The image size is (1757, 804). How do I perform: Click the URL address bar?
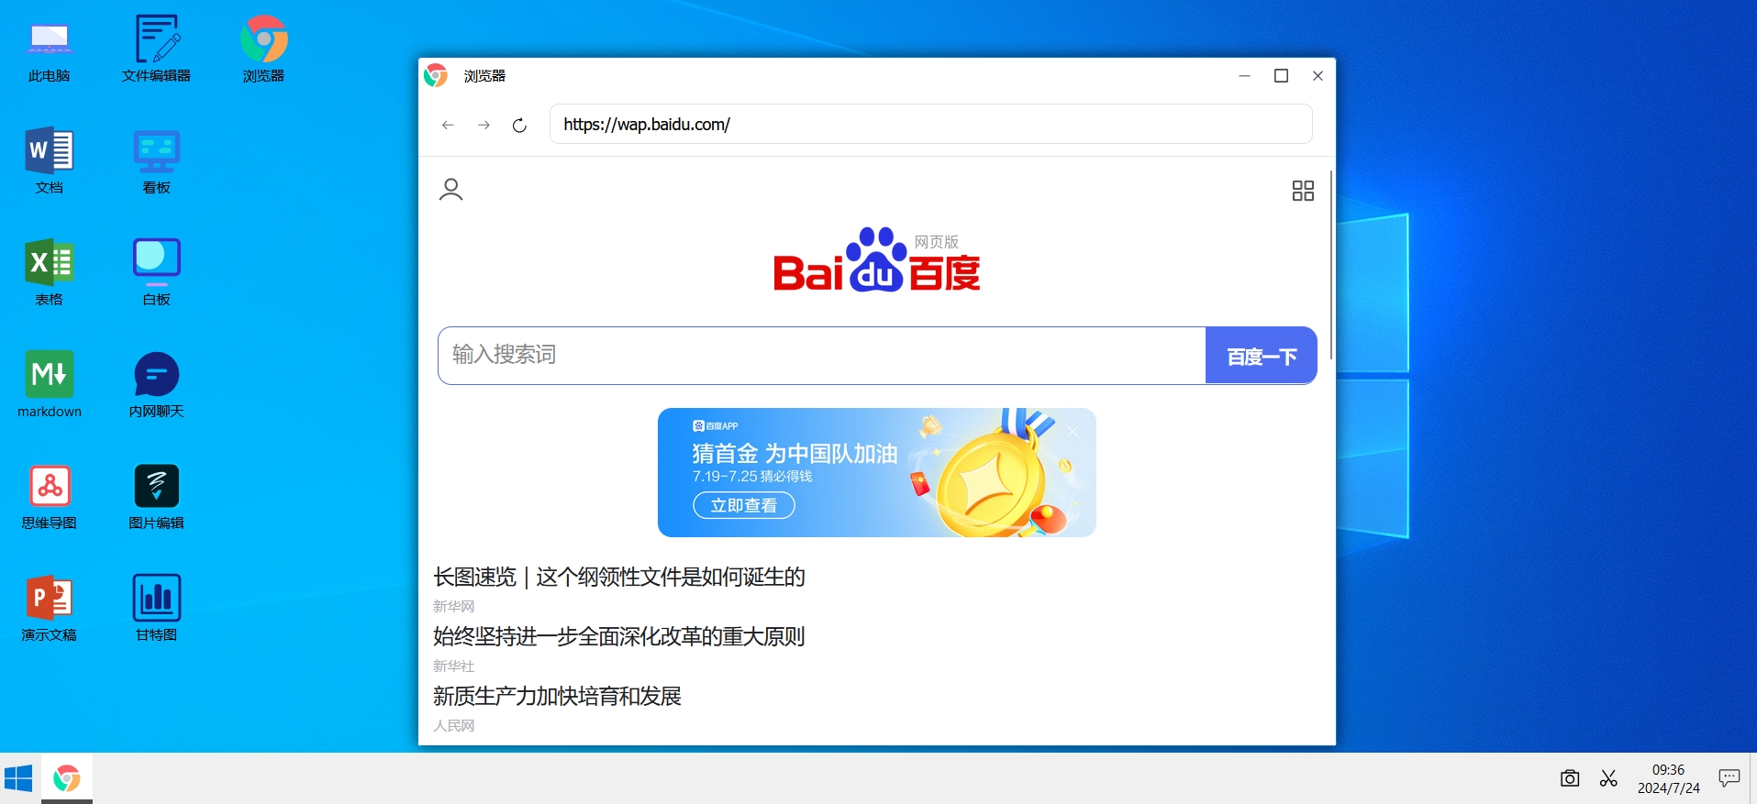(930, 125)
